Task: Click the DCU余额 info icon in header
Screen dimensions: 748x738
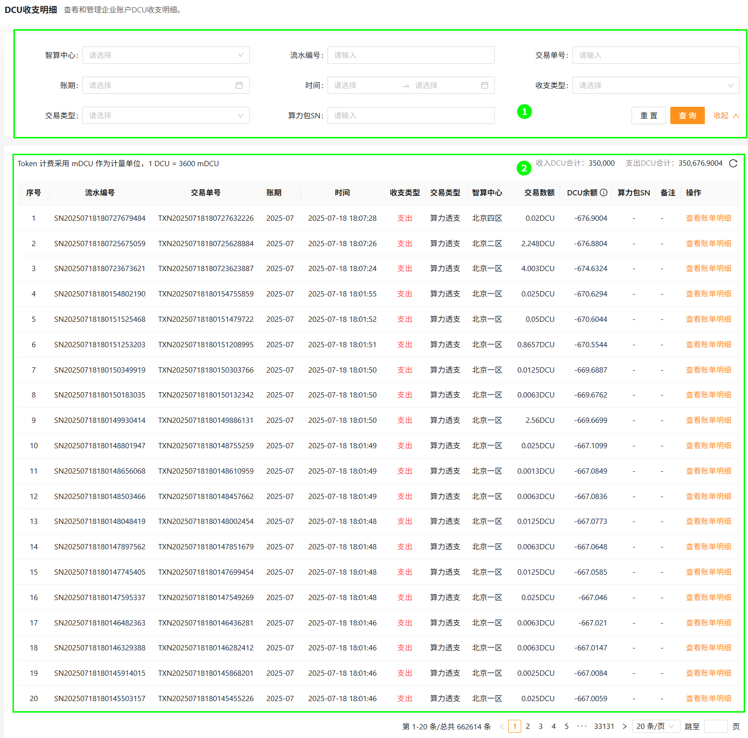Action: [604, 193]
